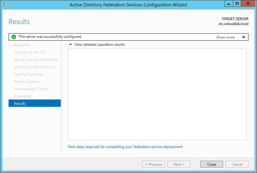The image size is (257, 173).
Task: Open the Show more link
Action: (x=225, y=37)
